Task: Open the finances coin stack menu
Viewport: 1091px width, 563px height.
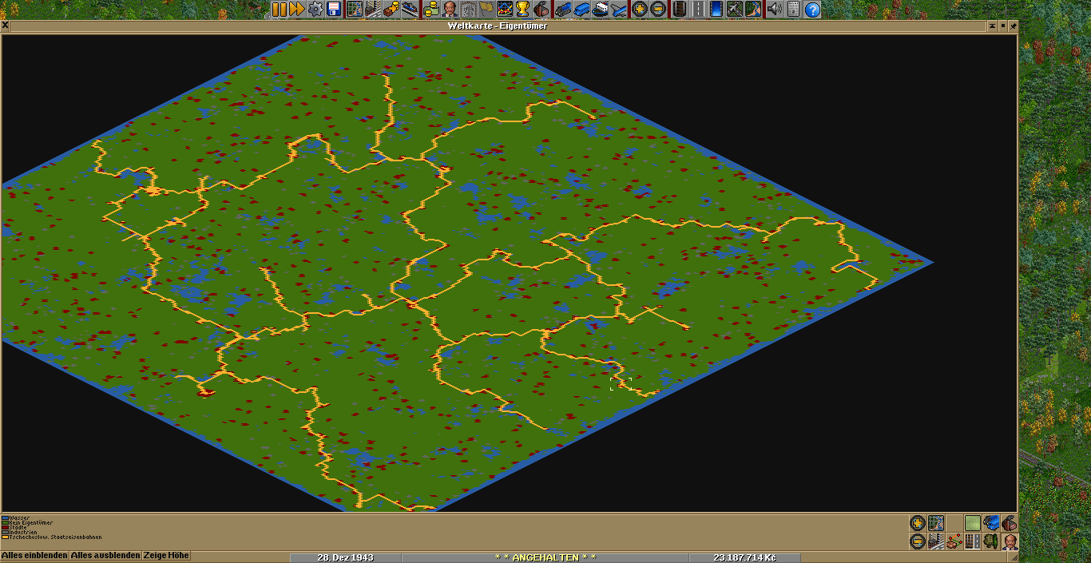Action: tap(432, 9)
